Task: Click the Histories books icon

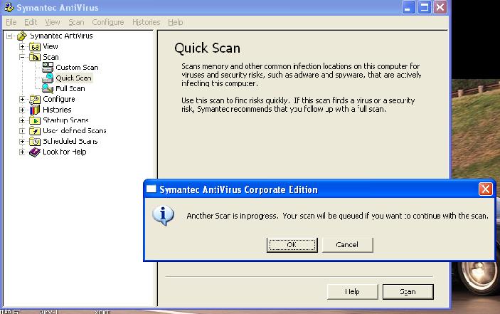Action: coord(35,110)
